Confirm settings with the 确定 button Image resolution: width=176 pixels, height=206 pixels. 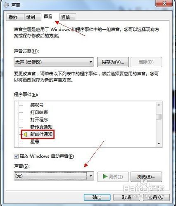point(97,197)
